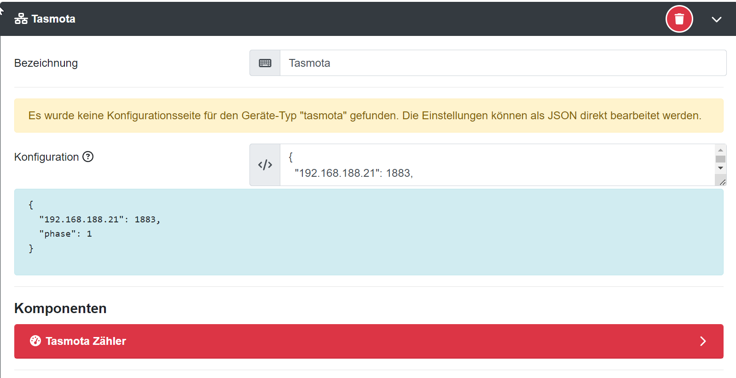This screenshot has width=736, height=378.
Task: Click the textarea scrollbar down arrow
Action: pyautogui.click(x=720, y=168)
